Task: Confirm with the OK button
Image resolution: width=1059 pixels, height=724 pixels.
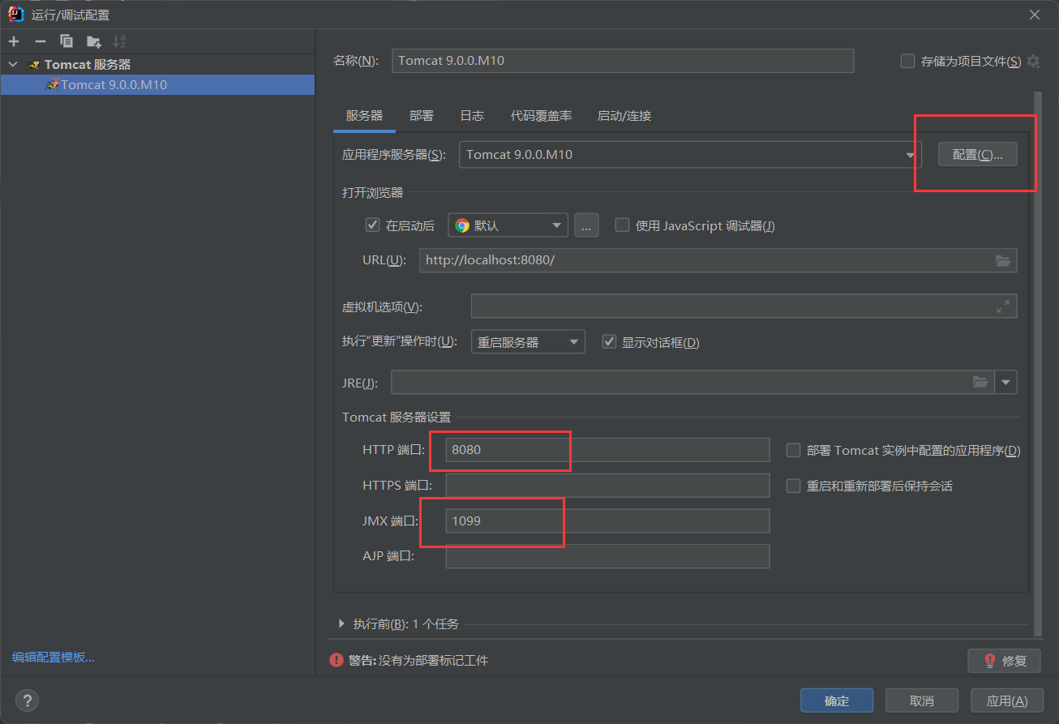Action: 837,700
